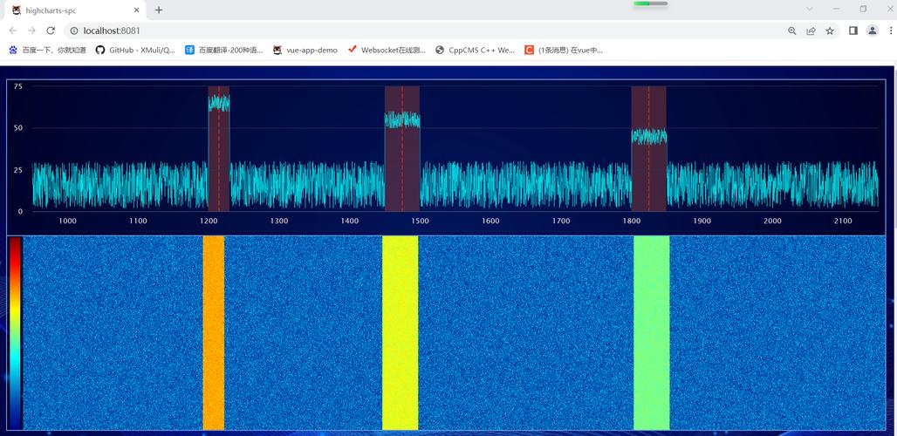Toggle the browser side panel icon
897x436 pixels.
point(853,31)
